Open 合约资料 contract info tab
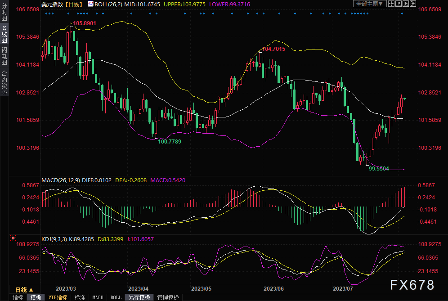448x301 pixels. [x=4, y=82]
